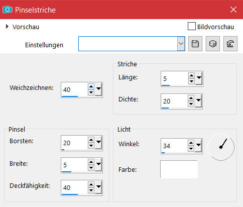Click the Borsten value field

coord(74,143)
